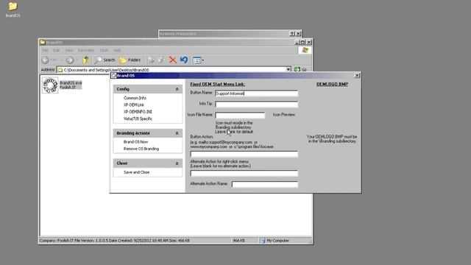The height and width of the screenshot is (265, 471).
Task: Click the blue Undo arrow icon
Action: (184, 60)
